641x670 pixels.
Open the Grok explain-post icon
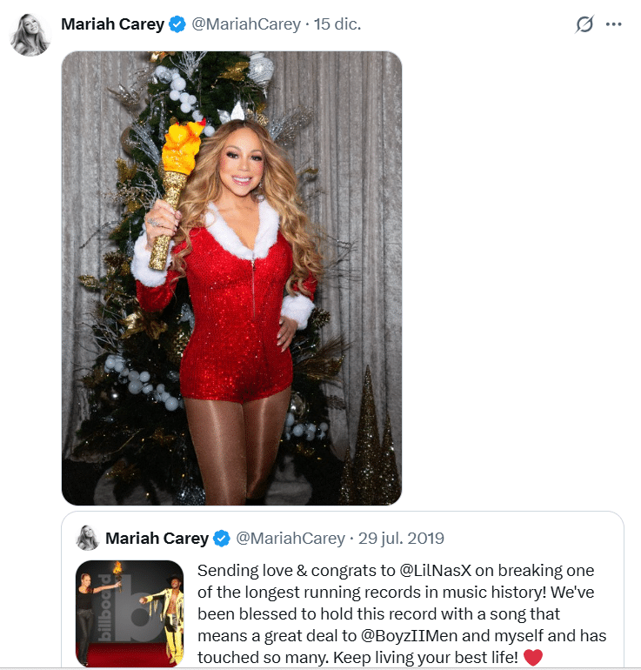[584, 24]
